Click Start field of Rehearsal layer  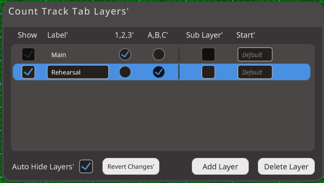tap(255, 72)
